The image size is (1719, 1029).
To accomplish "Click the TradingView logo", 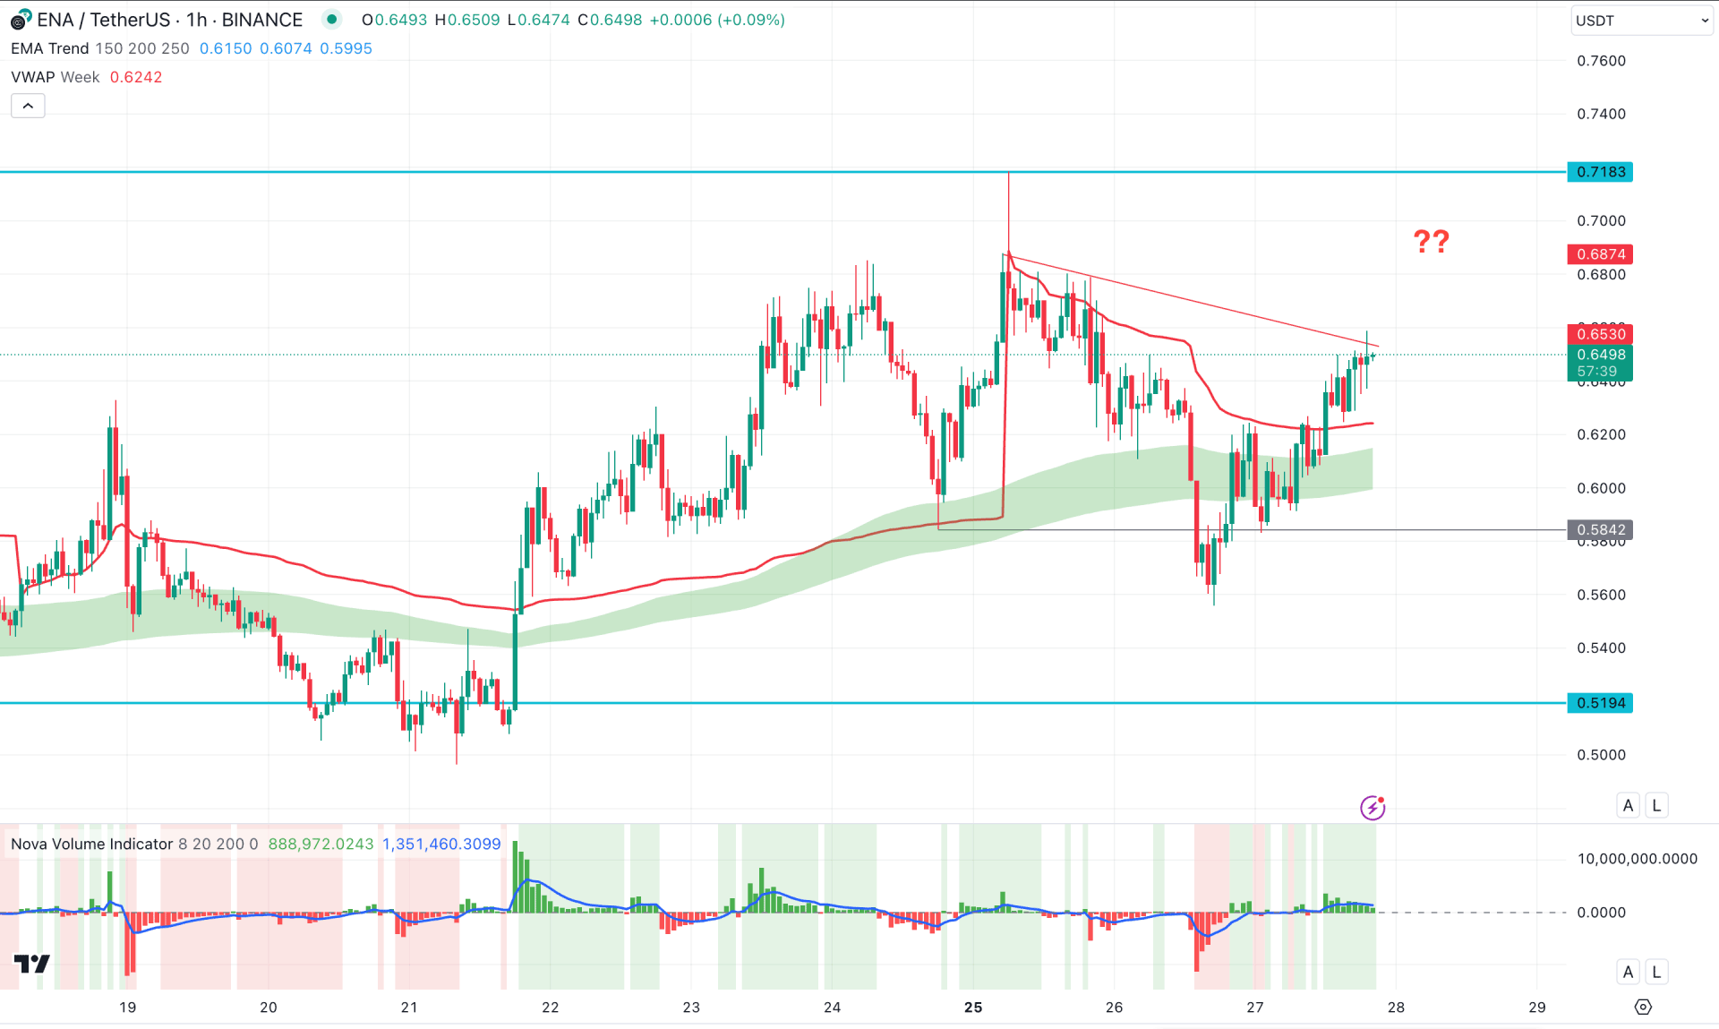I will [32, 964].
